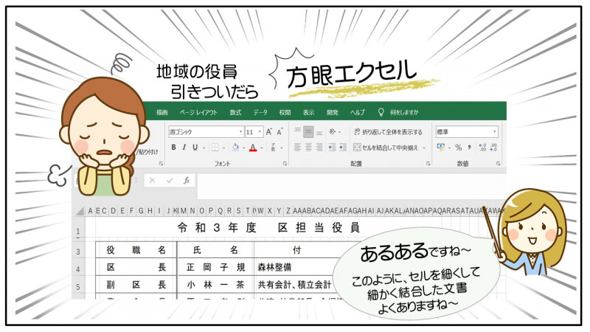590x332 pixels.
Task: Decrease font size with smaller A
Action: click(280, 132)
